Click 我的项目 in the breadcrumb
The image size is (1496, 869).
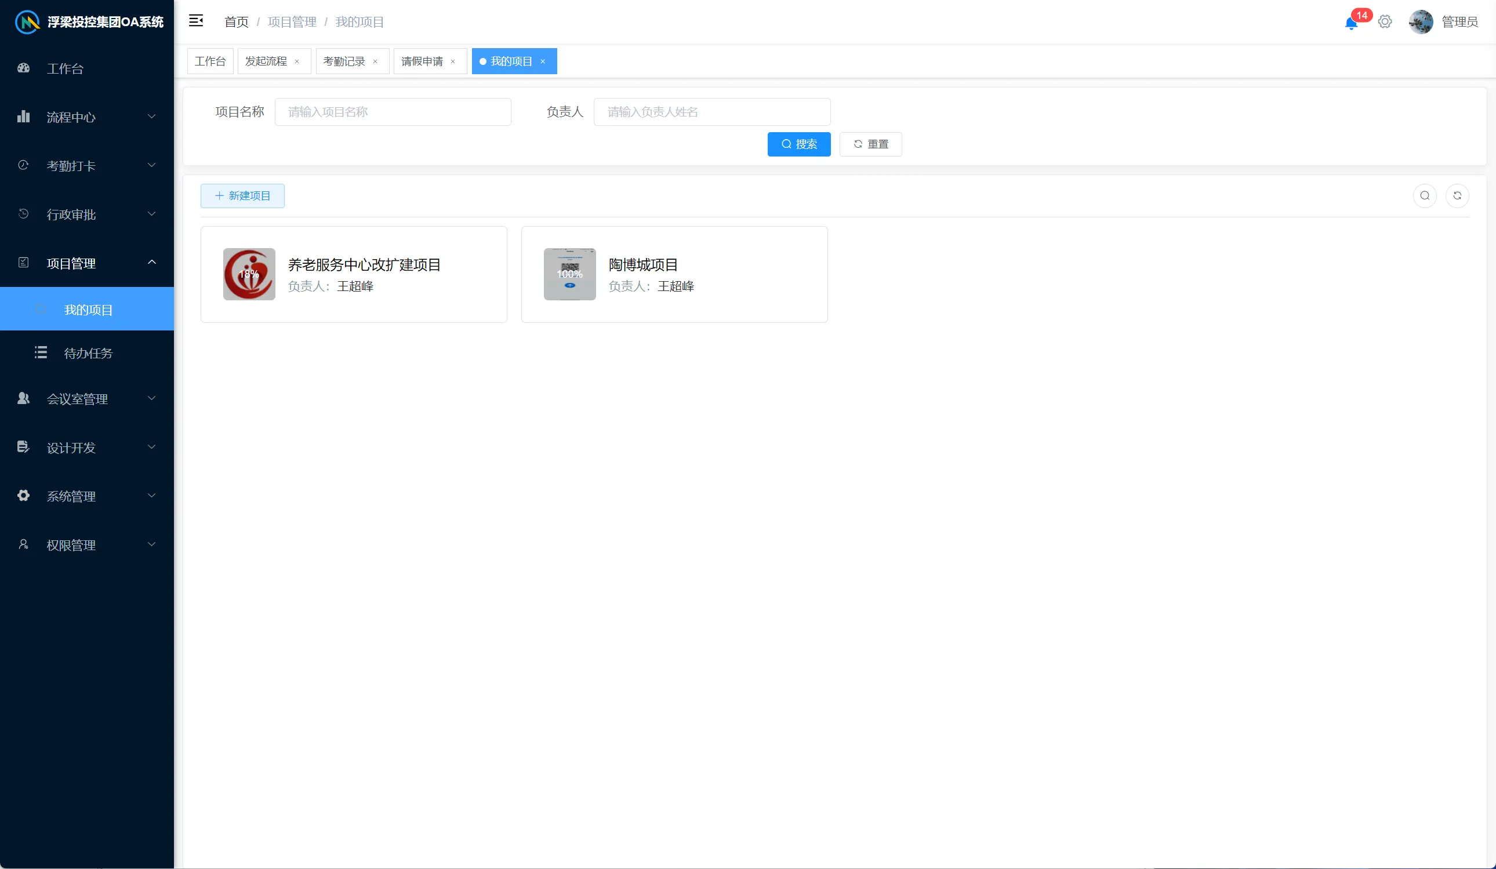(x=360, y=22)
